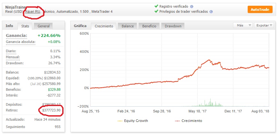Screen dimensions: 278x135
Task: Click the 600% y-axis label
Action: point(84,33)
